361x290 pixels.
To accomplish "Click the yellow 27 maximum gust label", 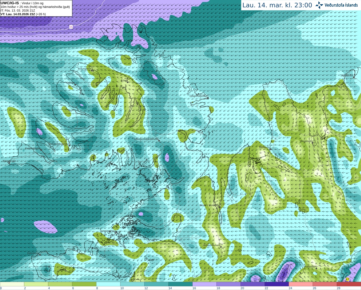I will [347, 279].
